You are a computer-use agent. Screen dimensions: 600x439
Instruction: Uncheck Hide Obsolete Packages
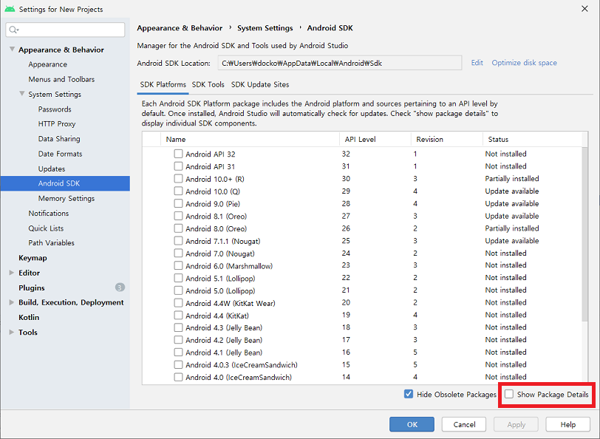(x=409, y=394)
